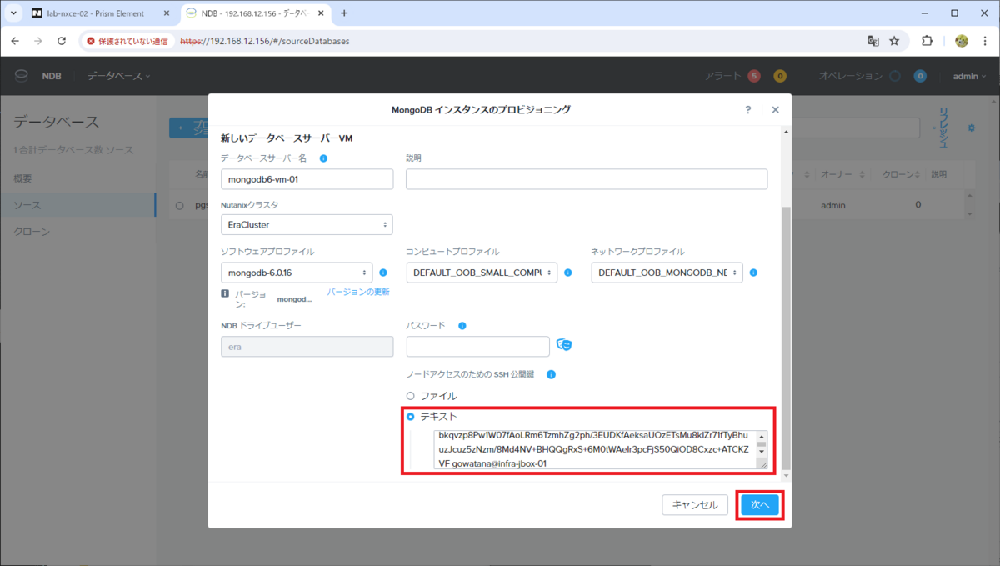1000x566 pixels.
Task: Click the オペレーション header item
Action: (850, 76)
